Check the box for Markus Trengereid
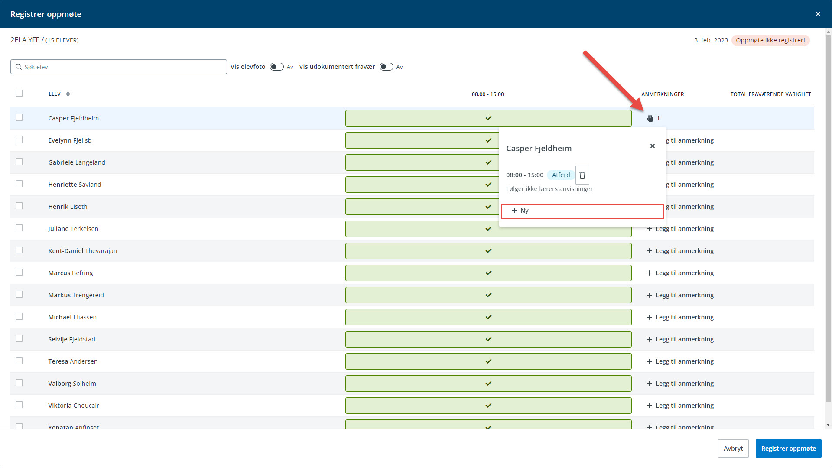The image size is (832, 468). coord(19,294)
